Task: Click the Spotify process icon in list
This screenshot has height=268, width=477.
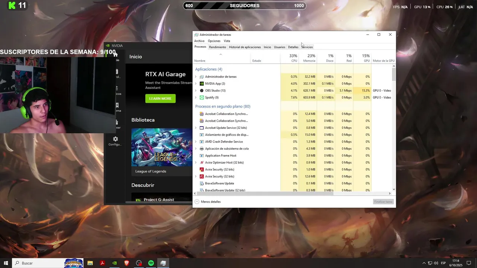Action: click(202, 98)
